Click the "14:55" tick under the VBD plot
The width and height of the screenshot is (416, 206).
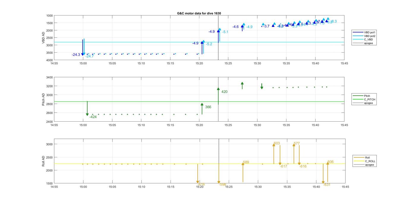pyautogui.click(x=54, y=63)
